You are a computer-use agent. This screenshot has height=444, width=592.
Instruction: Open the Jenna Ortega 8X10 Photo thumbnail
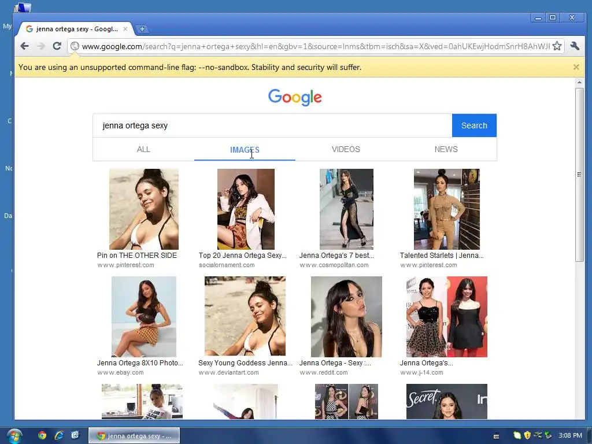click(x=144, y=316)
